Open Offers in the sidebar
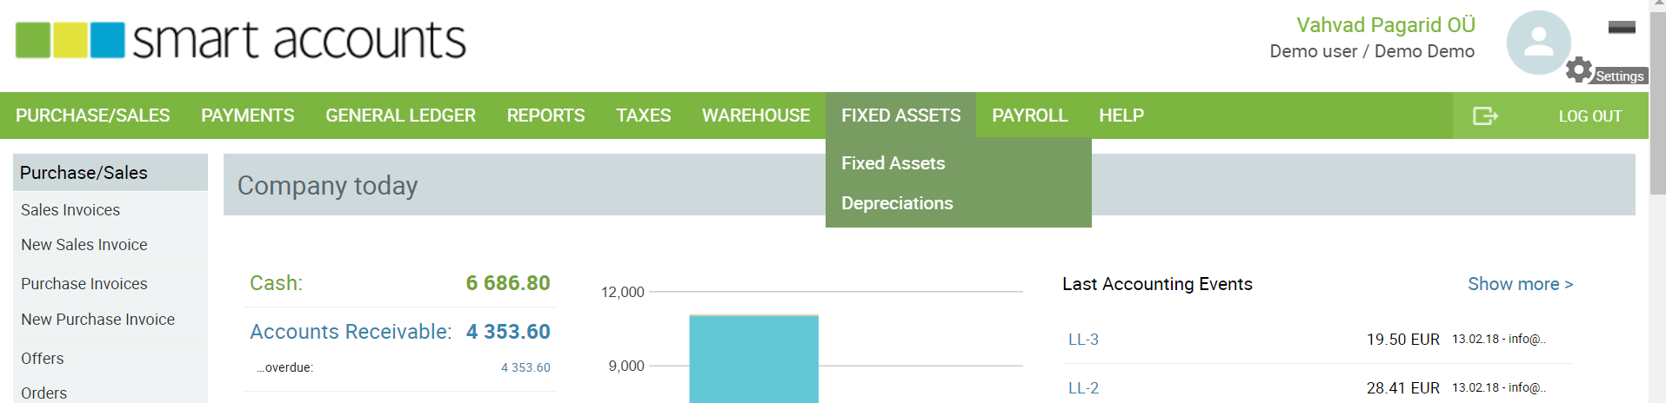Viewport: 1666px width, 403px height. (43, 359)
